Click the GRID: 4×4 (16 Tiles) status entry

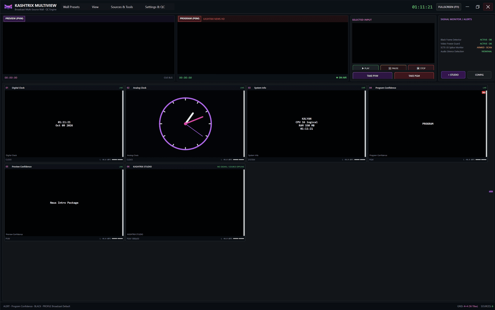point(467,306)
